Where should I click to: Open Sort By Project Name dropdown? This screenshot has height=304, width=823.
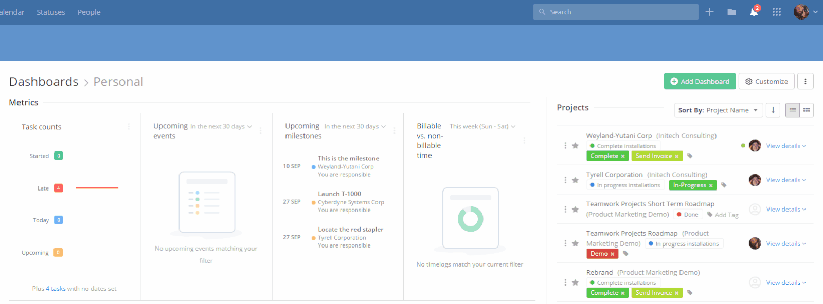tap(718, 110)
